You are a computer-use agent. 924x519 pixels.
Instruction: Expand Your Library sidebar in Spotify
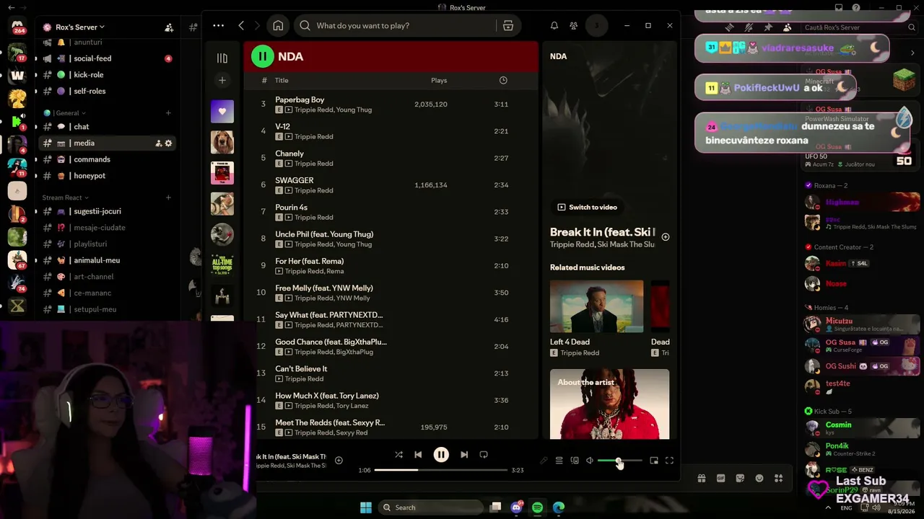[x=222, y=58]
